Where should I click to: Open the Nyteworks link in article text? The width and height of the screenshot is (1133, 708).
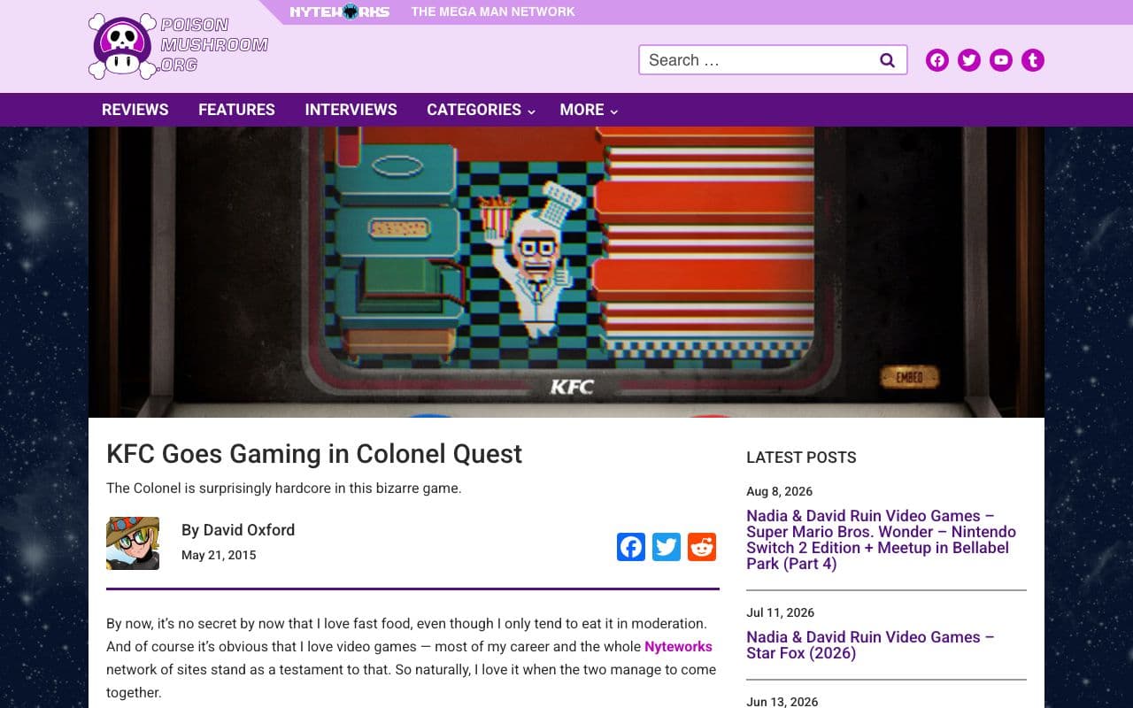pos(678,646)
